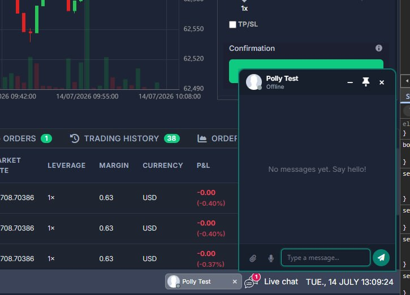This screenshot has height=295, width=410.
Task: Click the Confirmation info icon
Action: coord(379,48)
